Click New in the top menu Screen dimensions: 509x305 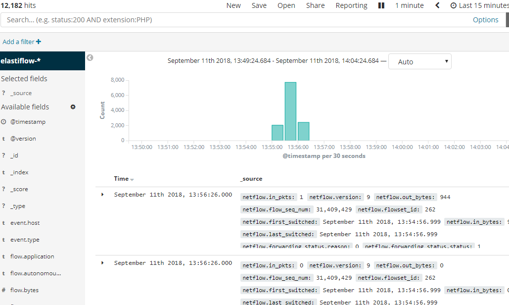click(233, 5)
